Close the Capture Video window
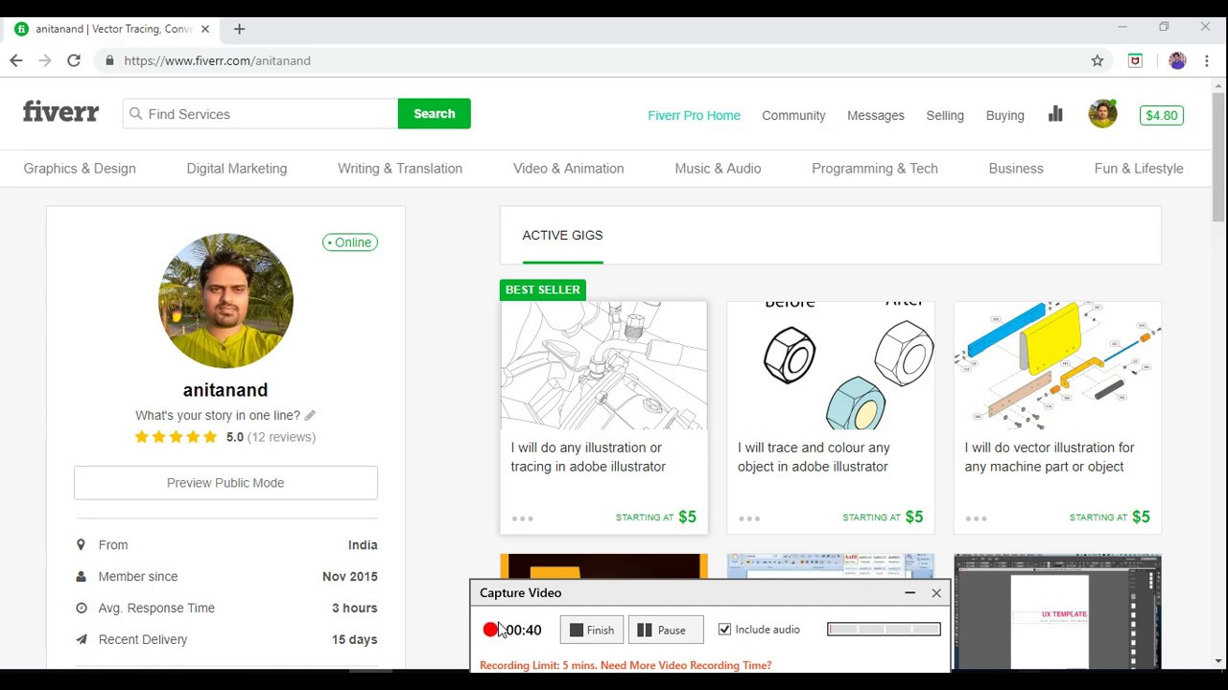This screenshot has width=1228, height=690. (936, 593)
